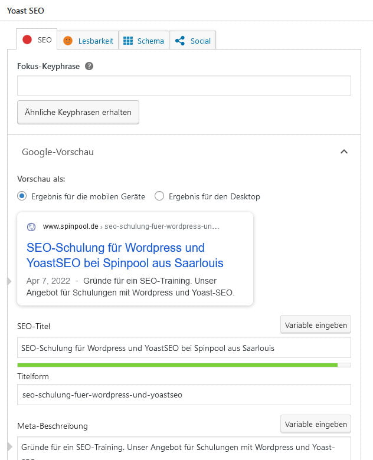
Task: Click the Schema grid icon
Action: pyautogui.click(x=128, y=41)
